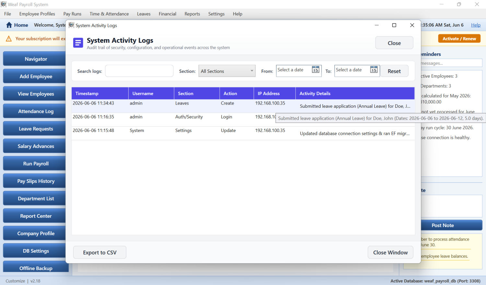Screen dimensions: 486x285
Task: Select the 2026-06-06 11:15:48 log row
Action: (243, 133)
